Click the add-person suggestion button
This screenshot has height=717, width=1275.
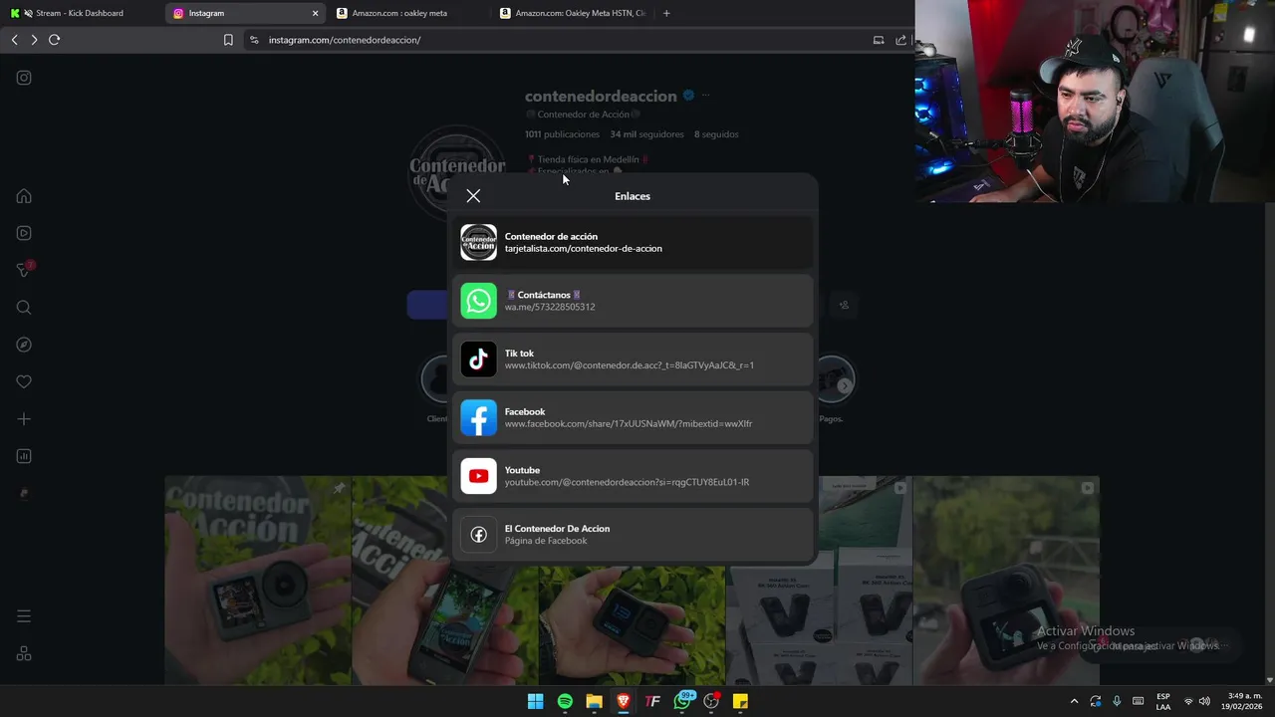tap(845, 305)
